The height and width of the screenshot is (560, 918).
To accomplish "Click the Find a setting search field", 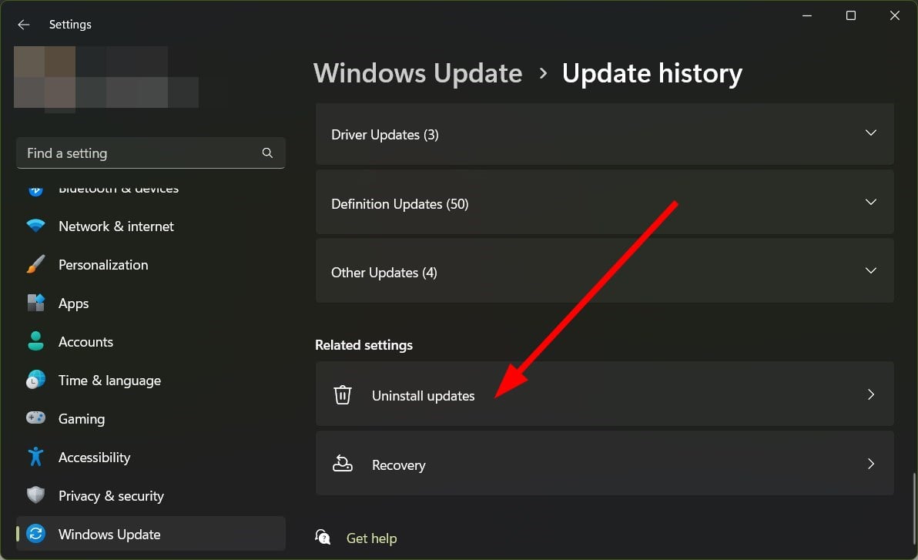I will [x=151, y=153].
